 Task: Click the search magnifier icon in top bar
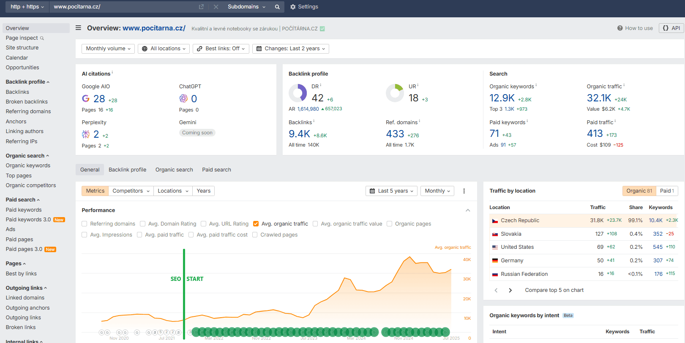(x=277, y=7)
